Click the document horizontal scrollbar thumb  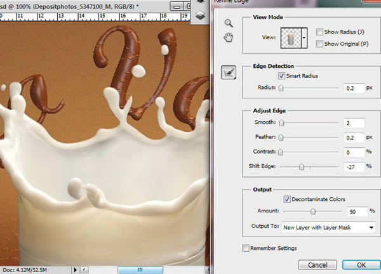coord(140,270)
